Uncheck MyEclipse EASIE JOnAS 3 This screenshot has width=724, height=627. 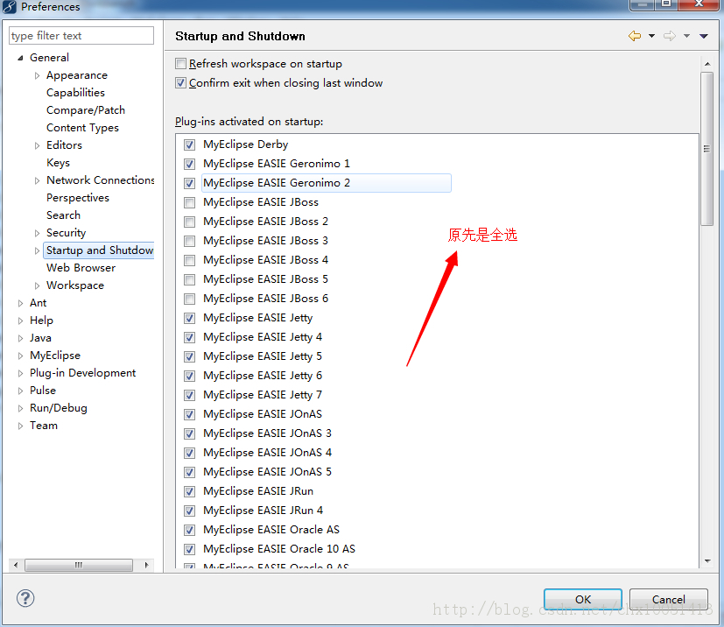click(x=189, y=433)
